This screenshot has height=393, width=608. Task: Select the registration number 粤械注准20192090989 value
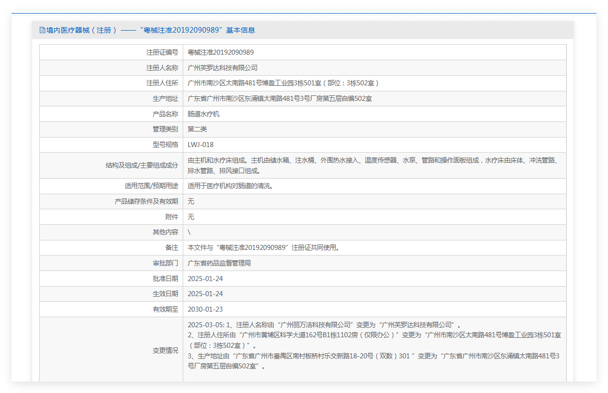click(x=220, y=52)
